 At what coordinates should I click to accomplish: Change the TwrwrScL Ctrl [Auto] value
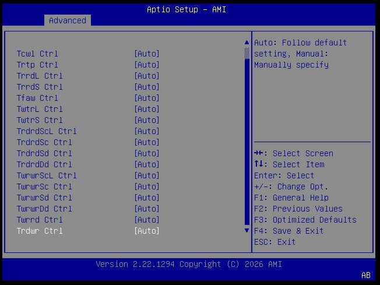pos(147,175)
